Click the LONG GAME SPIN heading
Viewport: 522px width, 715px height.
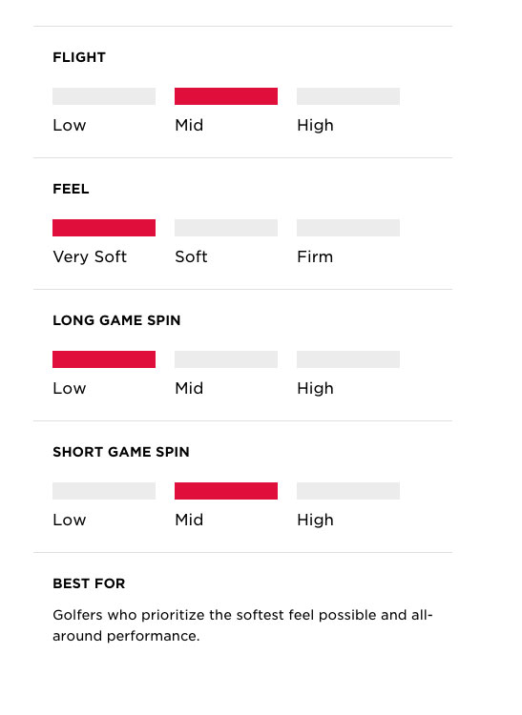[116, 320]
